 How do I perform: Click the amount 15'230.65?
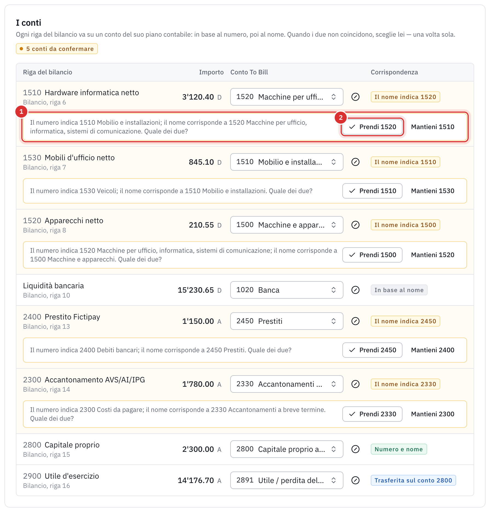pyautogui.click(x=196, y=290)
